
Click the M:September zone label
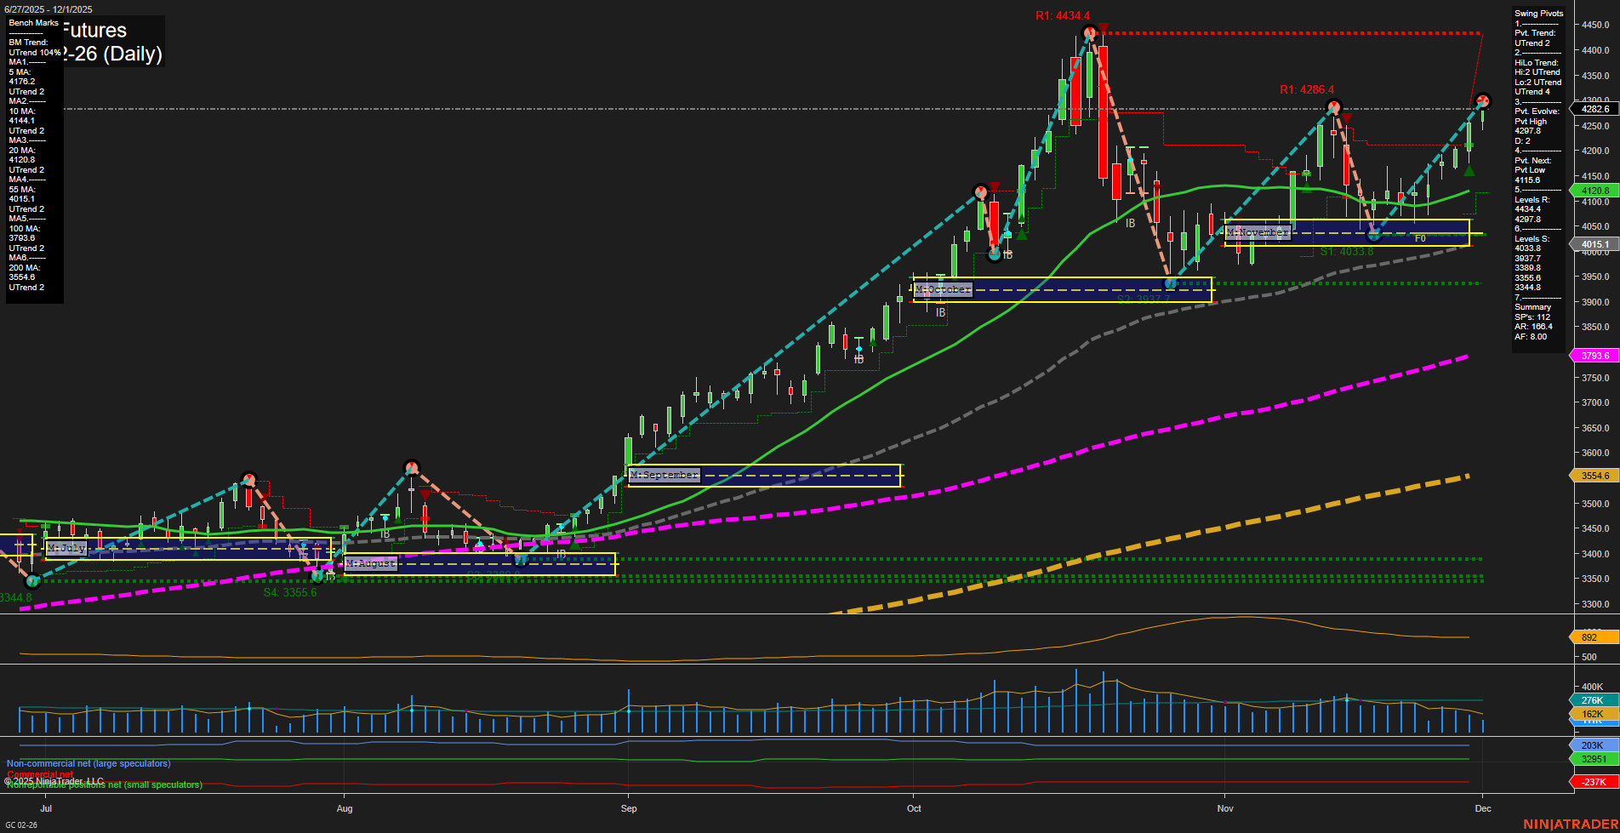pos(663,475)
